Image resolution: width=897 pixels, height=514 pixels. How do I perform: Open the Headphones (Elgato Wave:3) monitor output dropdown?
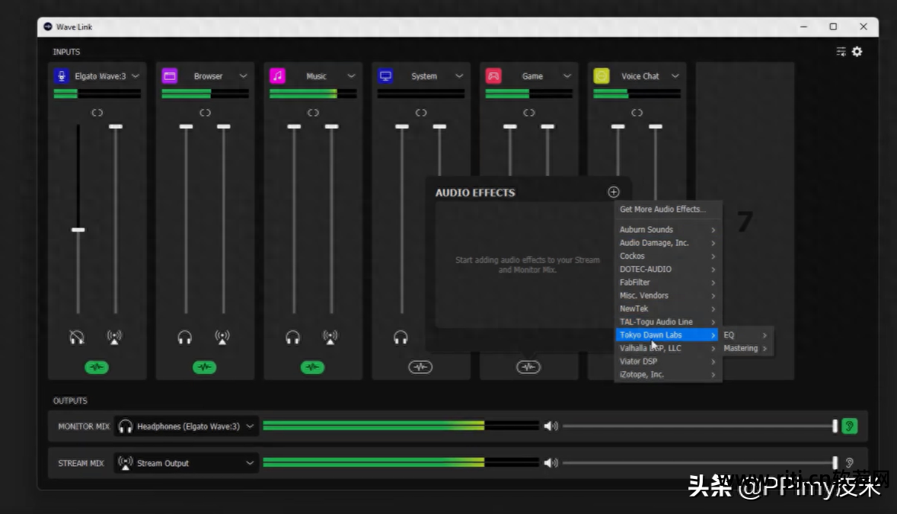(187, 426)
